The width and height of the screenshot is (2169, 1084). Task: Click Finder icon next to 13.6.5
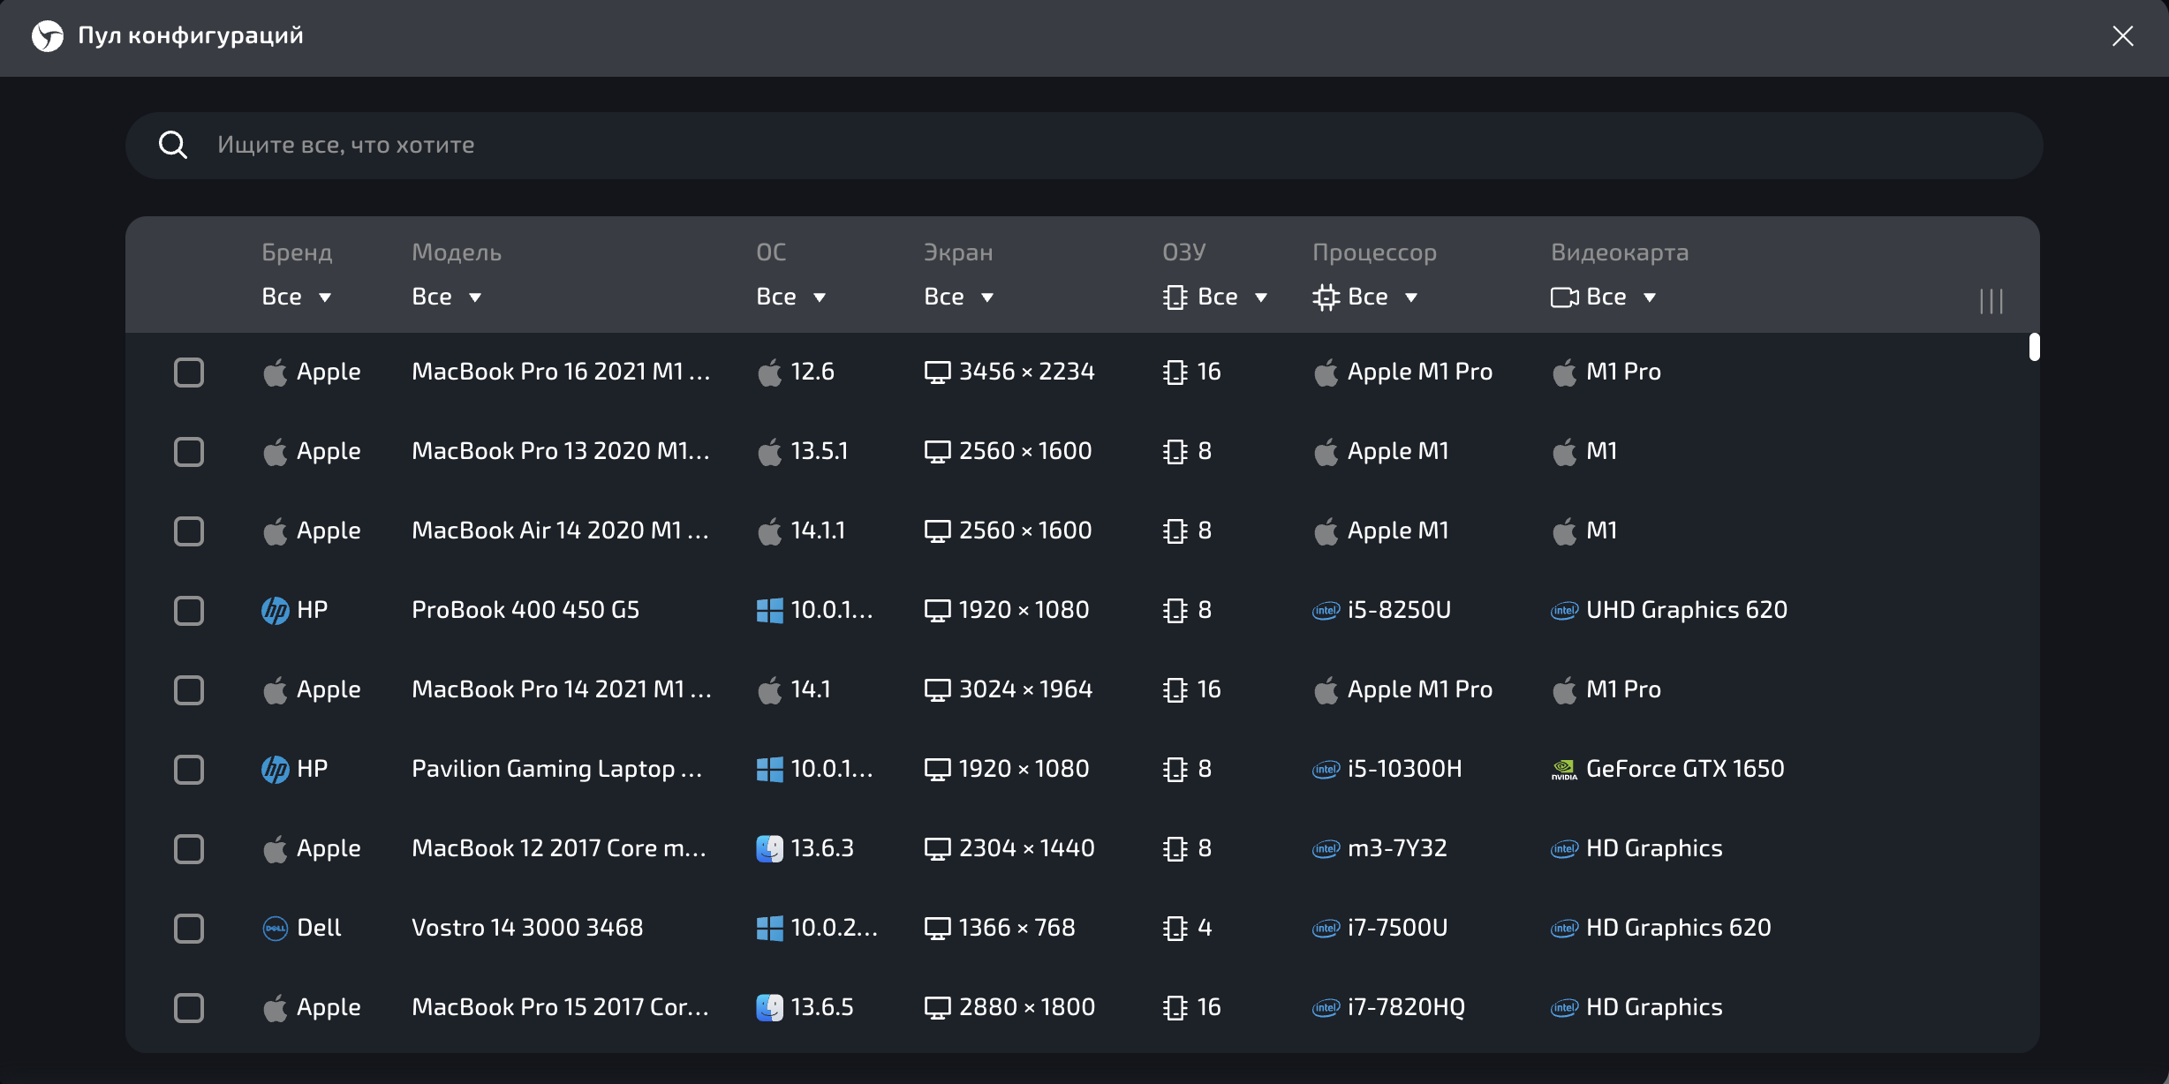[769, 1007]
